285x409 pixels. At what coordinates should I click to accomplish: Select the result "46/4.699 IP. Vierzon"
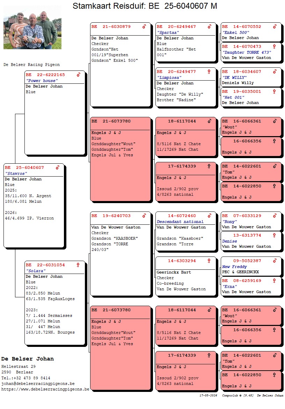pyautogui.click(x=29, y=218)
